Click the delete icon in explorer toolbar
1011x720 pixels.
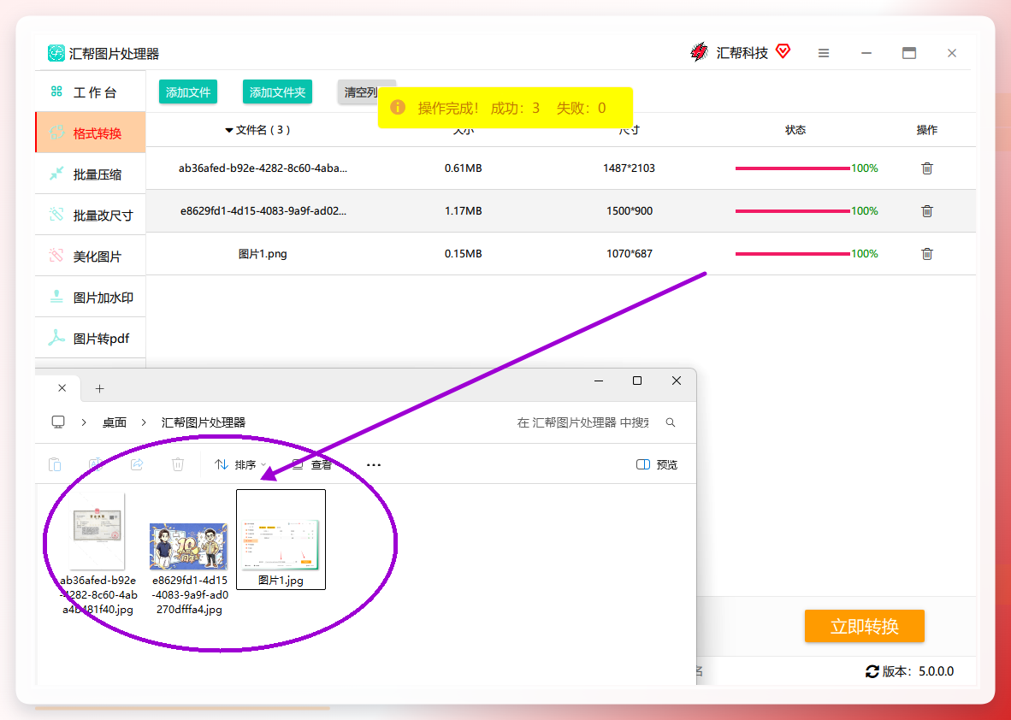[178, 464]
